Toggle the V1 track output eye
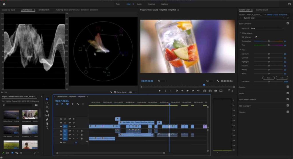The image size is (293, 159). click(x=74, y=126)
